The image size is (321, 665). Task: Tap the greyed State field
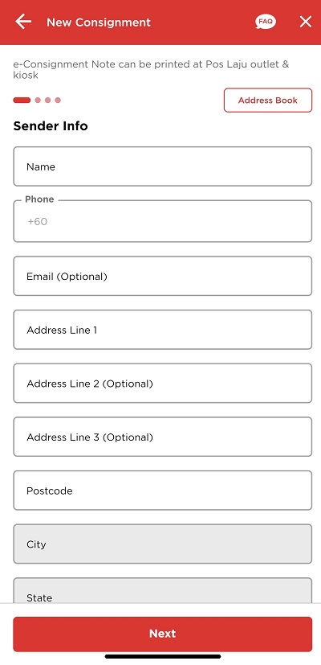click(x=163, y=590)
